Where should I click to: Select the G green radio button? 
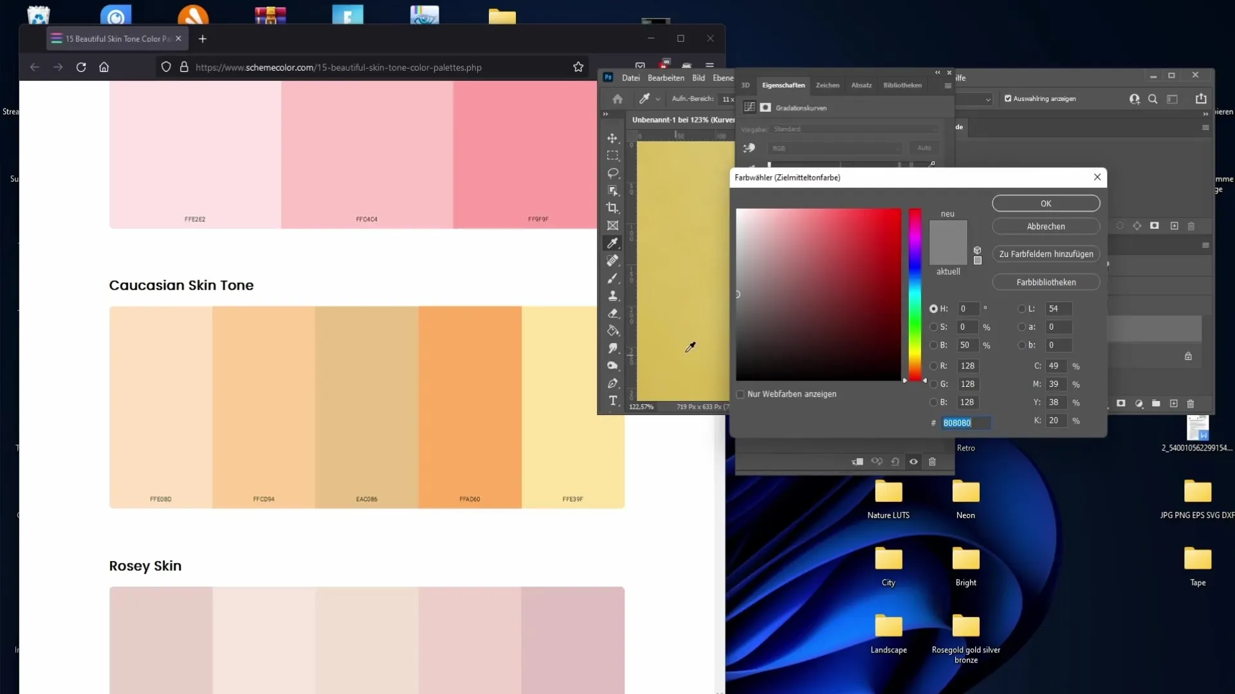click(x=933, y=384)
